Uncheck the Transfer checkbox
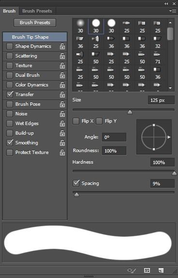This screenshot has width=178, height=278. (10, 95)
